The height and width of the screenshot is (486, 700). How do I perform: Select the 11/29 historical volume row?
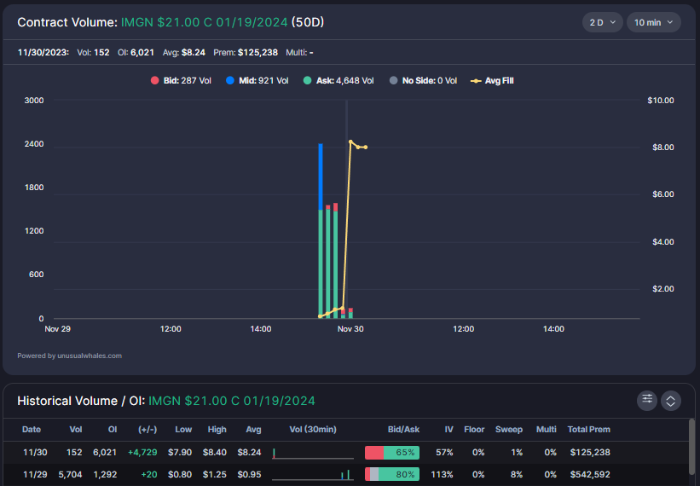click(345, 474)
